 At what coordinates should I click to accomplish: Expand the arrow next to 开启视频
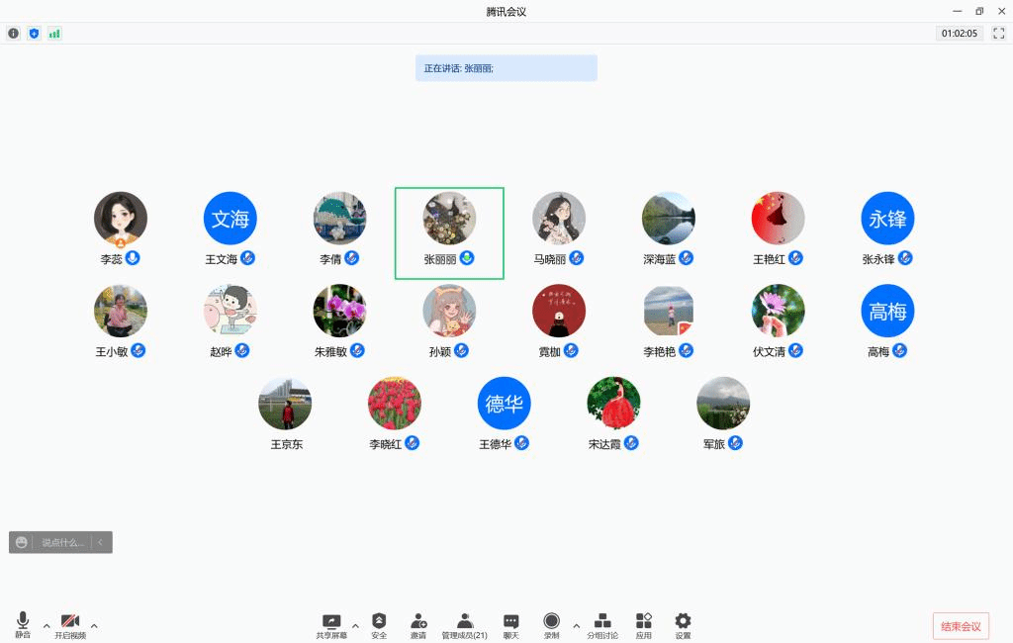[x=94, y=625]
